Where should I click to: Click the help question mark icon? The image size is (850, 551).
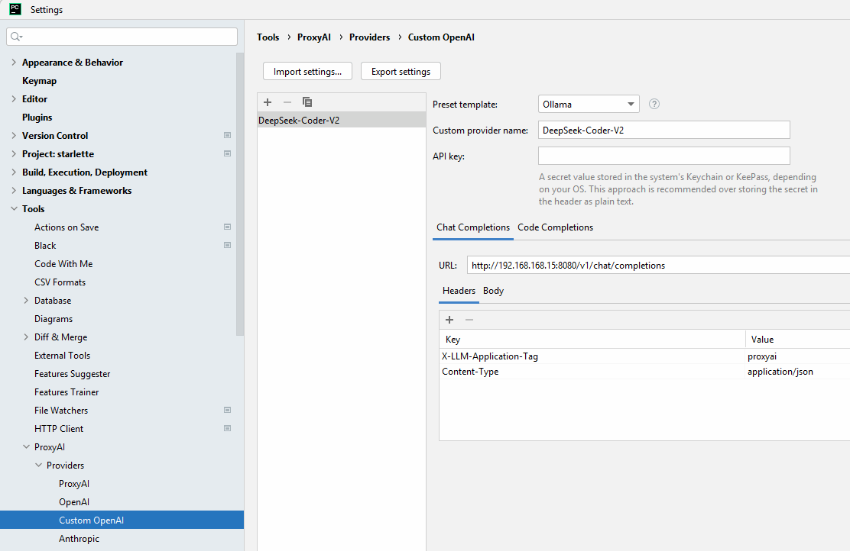click(x=654, y=105)
